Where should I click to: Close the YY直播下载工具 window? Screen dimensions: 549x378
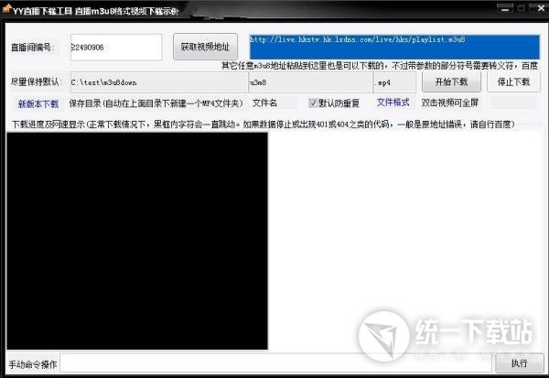tap(540, 8)
